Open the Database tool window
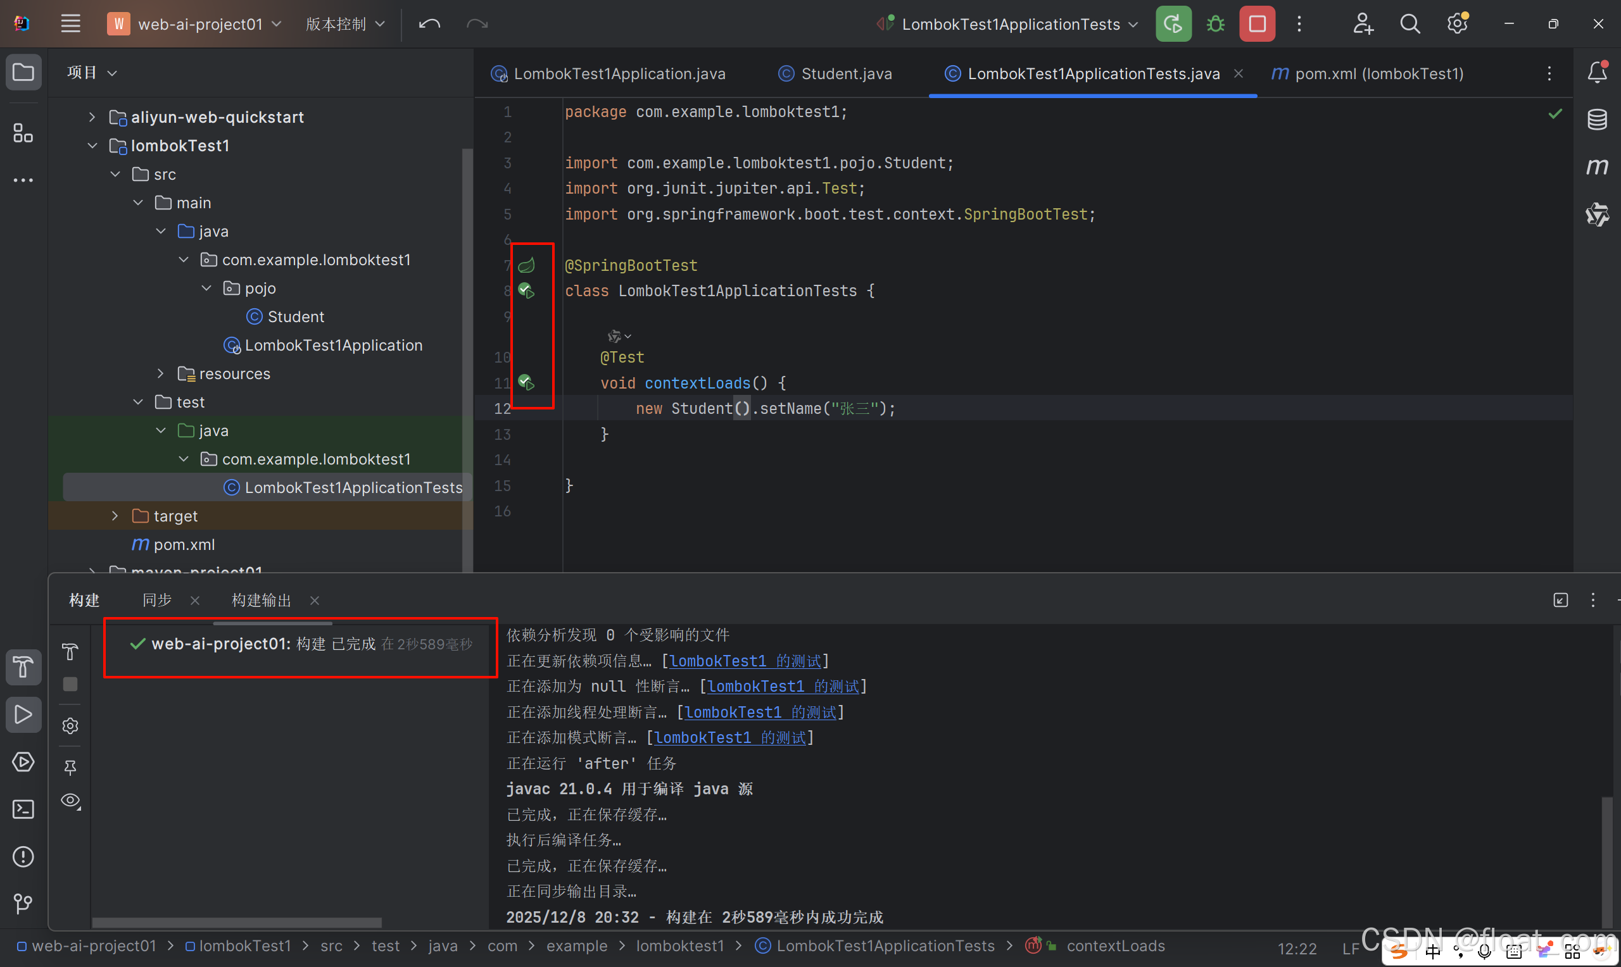This screenshot has height=967, width=1621. point(1597,119)
